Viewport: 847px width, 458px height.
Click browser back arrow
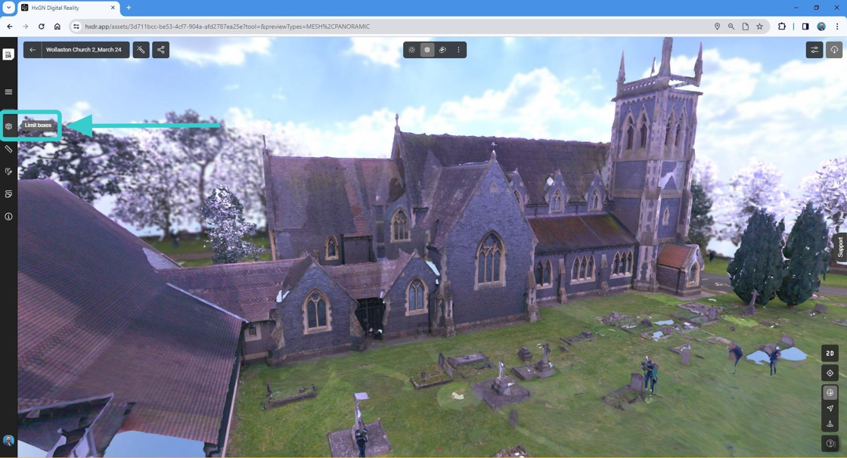pos(10,26)
